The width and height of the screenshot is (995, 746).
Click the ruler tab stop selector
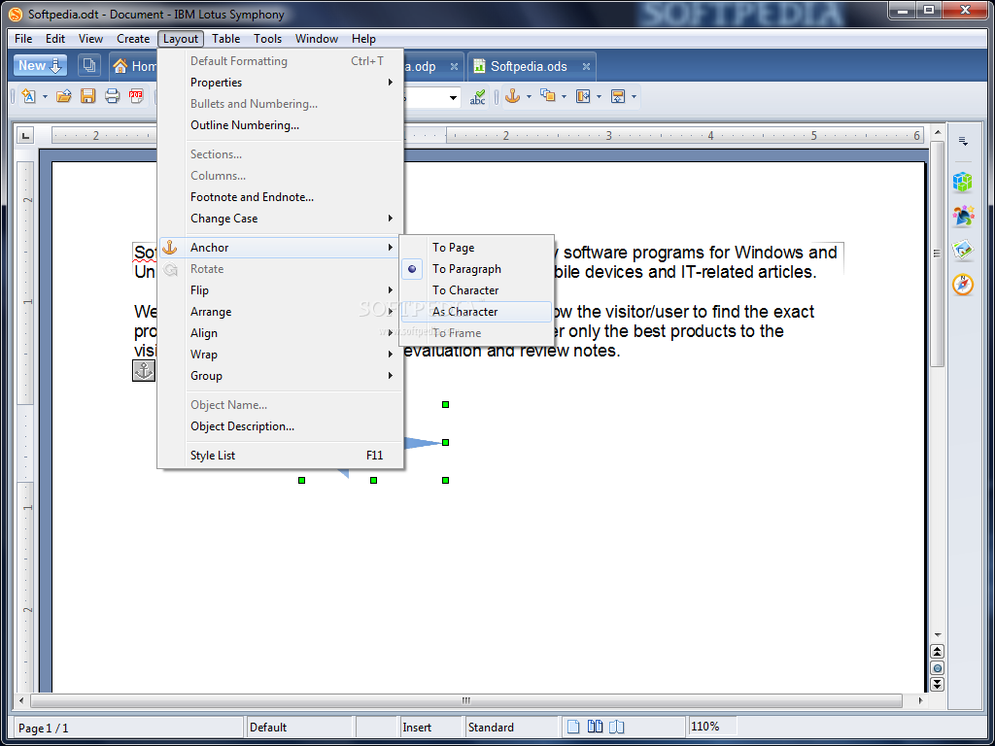[24, 134]
